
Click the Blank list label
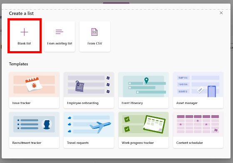point(24,43)
